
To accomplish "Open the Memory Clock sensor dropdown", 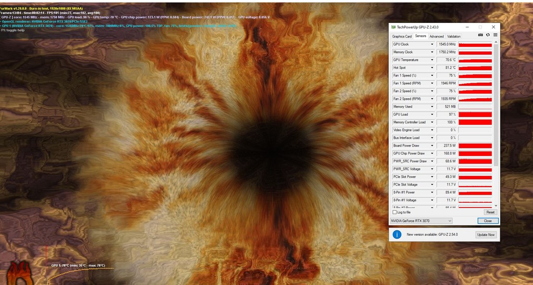I will pos(432,53).
